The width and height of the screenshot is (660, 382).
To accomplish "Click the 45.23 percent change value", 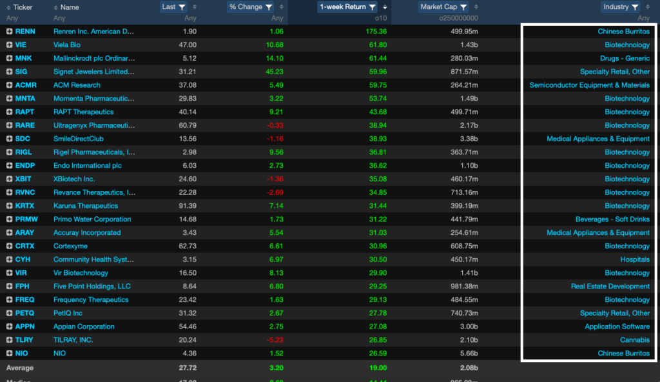I will point(275,72).
